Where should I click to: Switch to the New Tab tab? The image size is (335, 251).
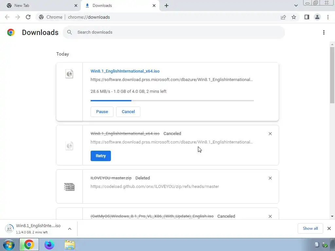pos(41,6)
